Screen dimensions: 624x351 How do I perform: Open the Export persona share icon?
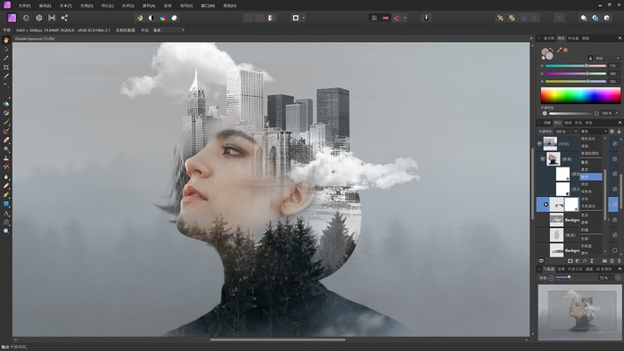(x=64, y=18)
